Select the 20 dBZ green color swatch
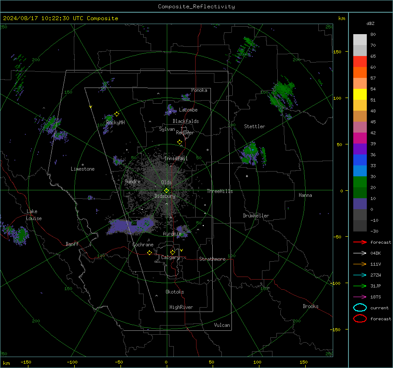 click(360, 182)
